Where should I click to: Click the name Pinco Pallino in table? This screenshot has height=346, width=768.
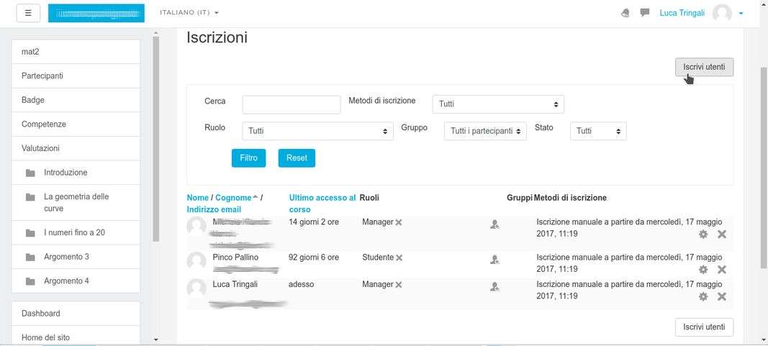click(x=235, y=258)
